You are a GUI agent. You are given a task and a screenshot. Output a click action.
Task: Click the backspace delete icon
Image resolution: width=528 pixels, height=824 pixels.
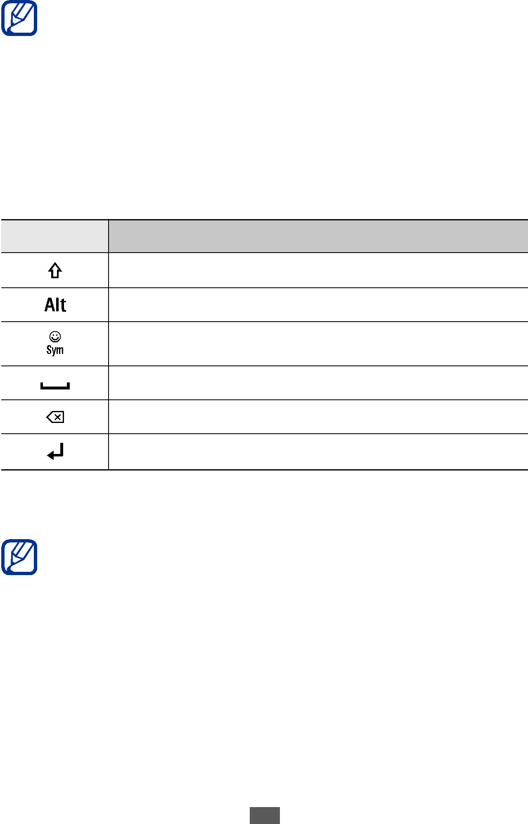click(x=55, y=417)
